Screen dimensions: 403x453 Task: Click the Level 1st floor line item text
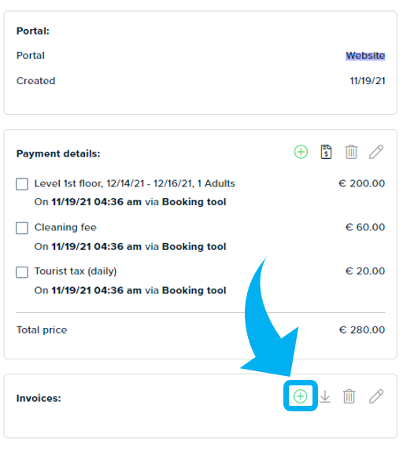point(135,183)
